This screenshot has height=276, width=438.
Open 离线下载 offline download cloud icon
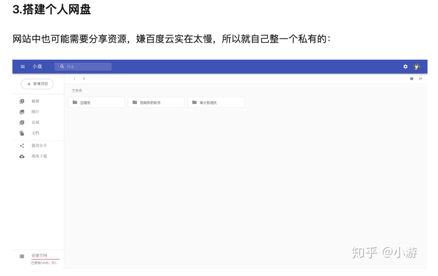click(x=22, y=156)
